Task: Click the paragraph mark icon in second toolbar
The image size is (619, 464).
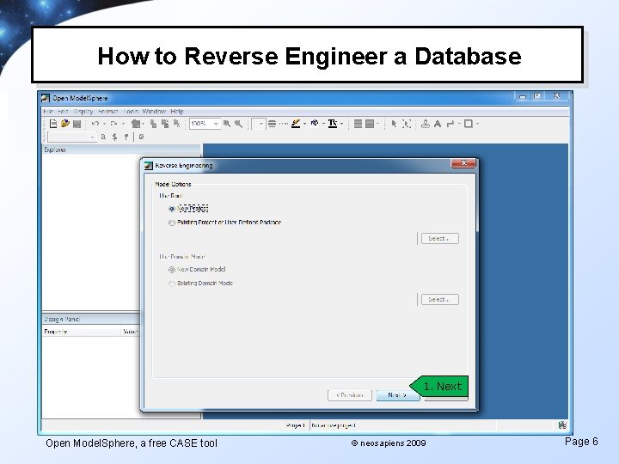Action: tap(126, 137)
